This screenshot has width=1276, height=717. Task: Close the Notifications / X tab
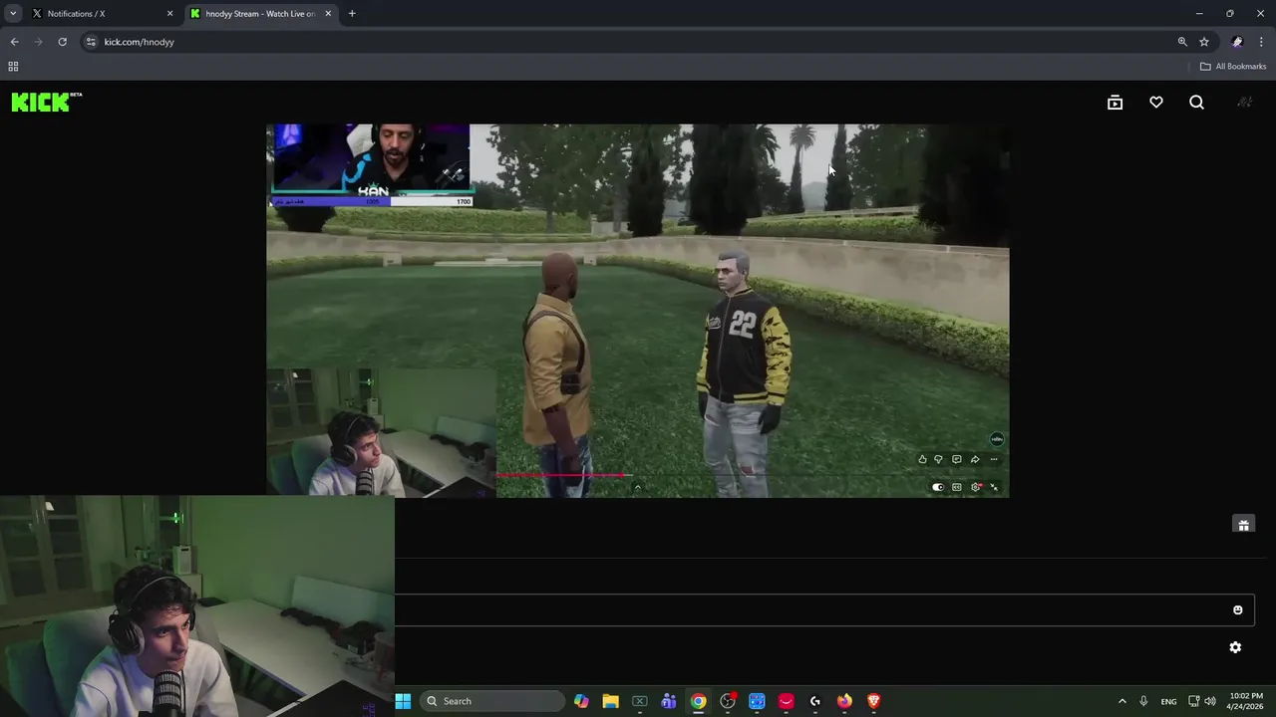(169, 14)
